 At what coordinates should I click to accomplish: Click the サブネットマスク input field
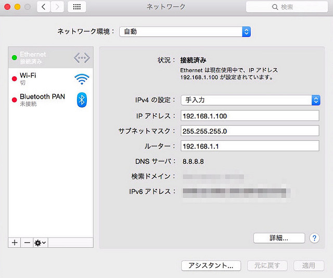point(250,131)
